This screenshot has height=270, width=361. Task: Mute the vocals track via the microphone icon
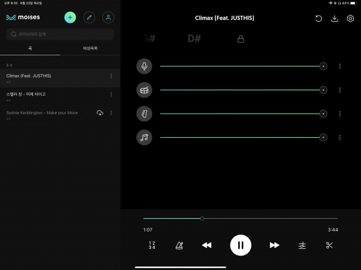click(x=144, y=66)
